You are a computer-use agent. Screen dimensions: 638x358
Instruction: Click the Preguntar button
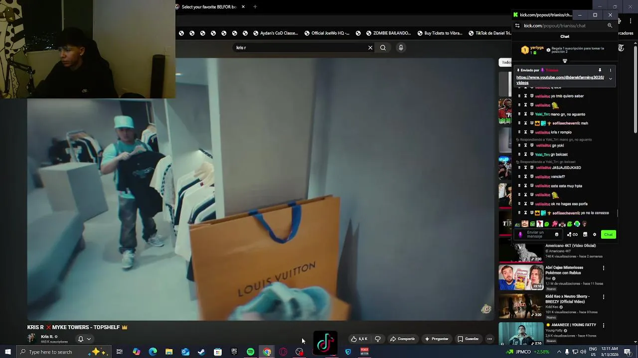coord(437,339)
